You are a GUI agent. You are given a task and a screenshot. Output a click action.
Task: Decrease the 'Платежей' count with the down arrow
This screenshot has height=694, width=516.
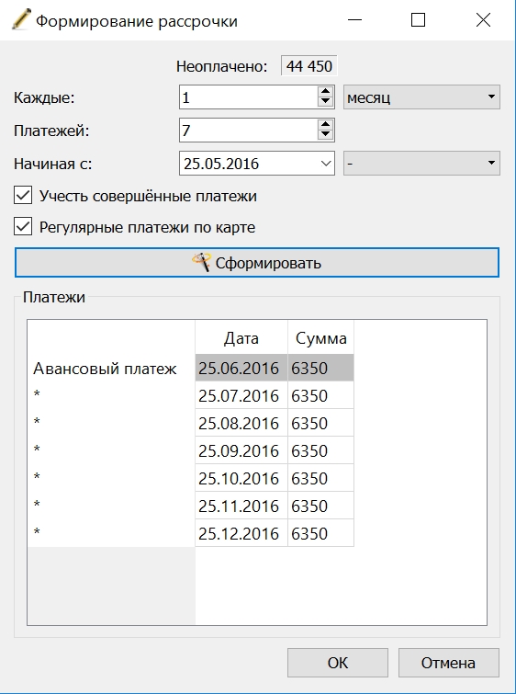coord(325,135)
